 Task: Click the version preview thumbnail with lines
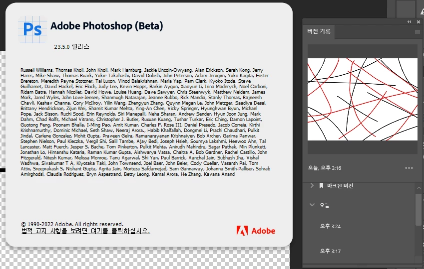363,99
